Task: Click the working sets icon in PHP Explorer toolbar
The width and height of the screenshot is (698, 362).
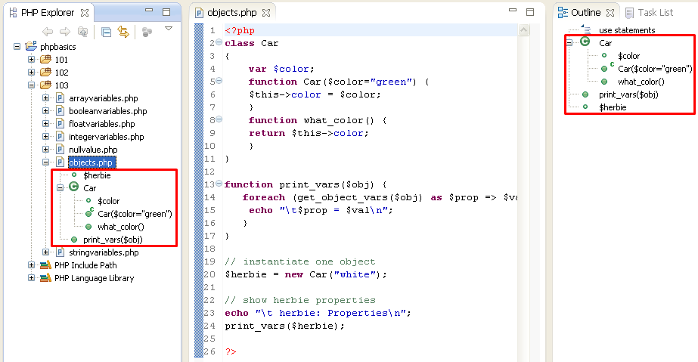Action: pos(147,32)
